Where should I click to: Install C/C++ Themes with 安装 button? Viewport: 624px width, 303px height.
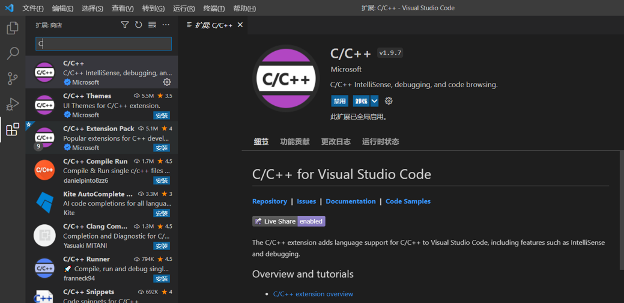pos(162,115)
